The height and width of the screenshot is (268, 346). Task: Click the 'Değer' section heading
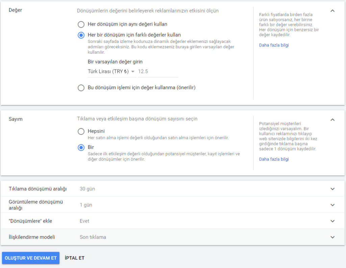pyautogui.click(x=16, y=10)
